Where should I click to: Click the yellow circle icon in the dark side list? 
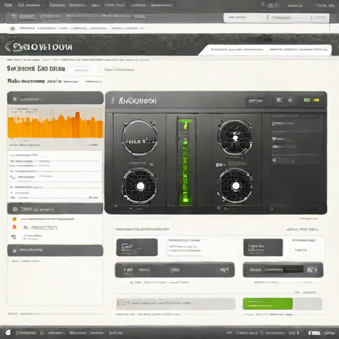pyautogui.click(x=274, y=160)
